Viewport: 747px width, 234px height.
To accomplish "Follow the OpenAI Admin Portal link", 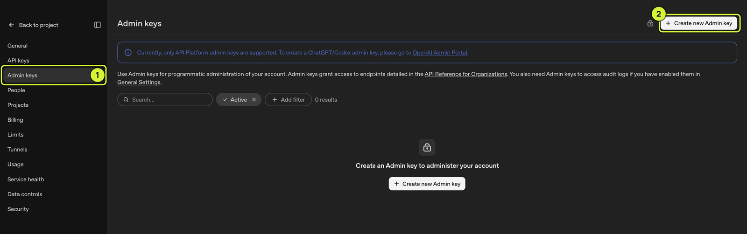I will coord(440,53).
